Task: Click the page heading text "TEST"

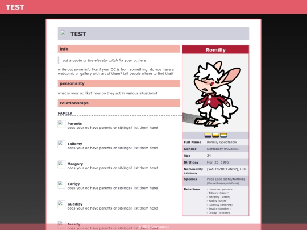Action: (78, 34)
